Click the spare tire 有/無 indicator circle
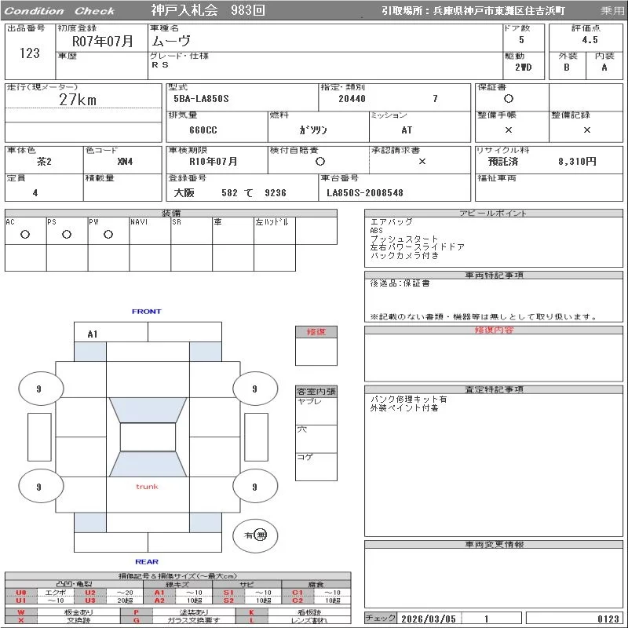The image size is (628, 628). pos(255,535)
